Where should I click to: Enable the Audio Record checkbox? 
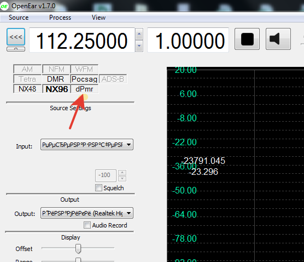click(x=87, y=225)
